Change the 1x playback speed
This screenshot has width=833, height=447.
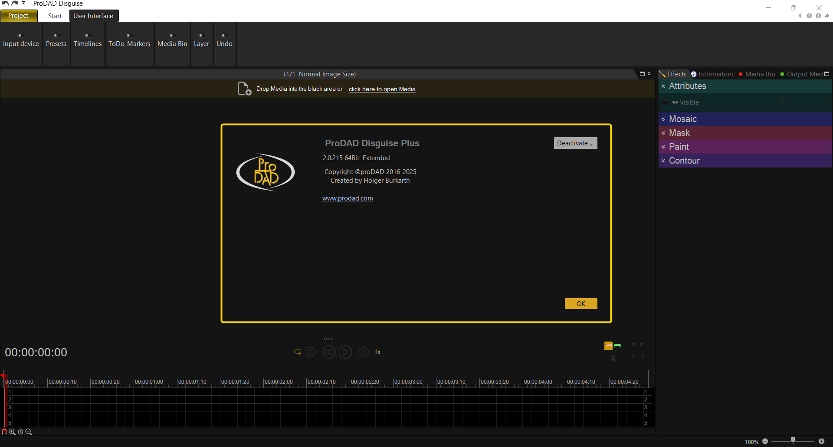[x=377, y=352]
